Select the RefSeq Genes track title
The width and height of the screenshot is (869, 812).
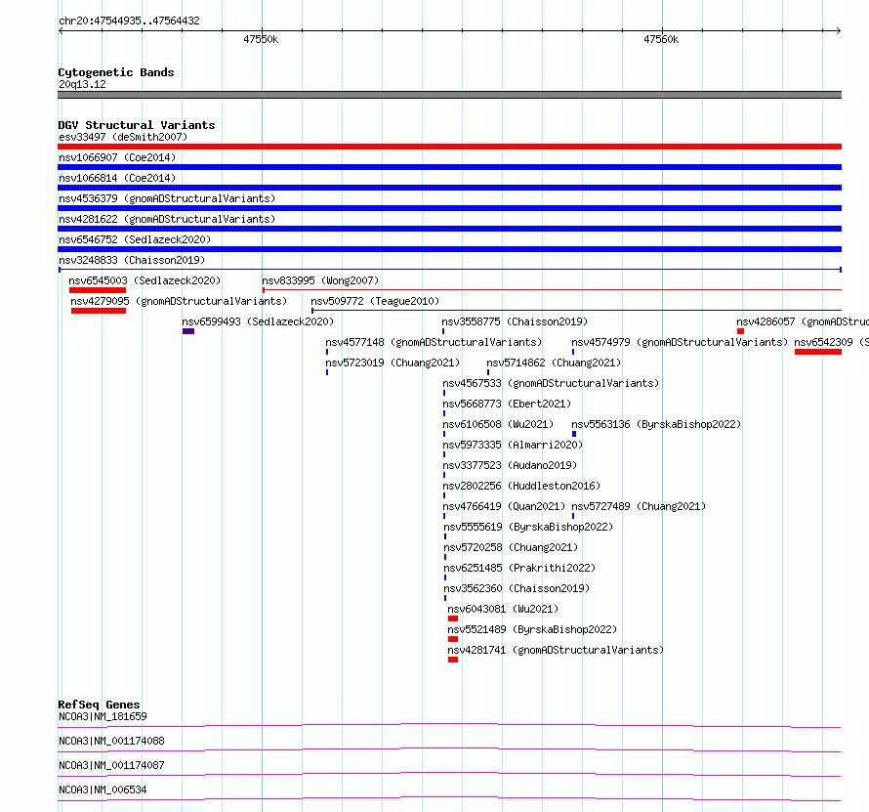(99, 705)
